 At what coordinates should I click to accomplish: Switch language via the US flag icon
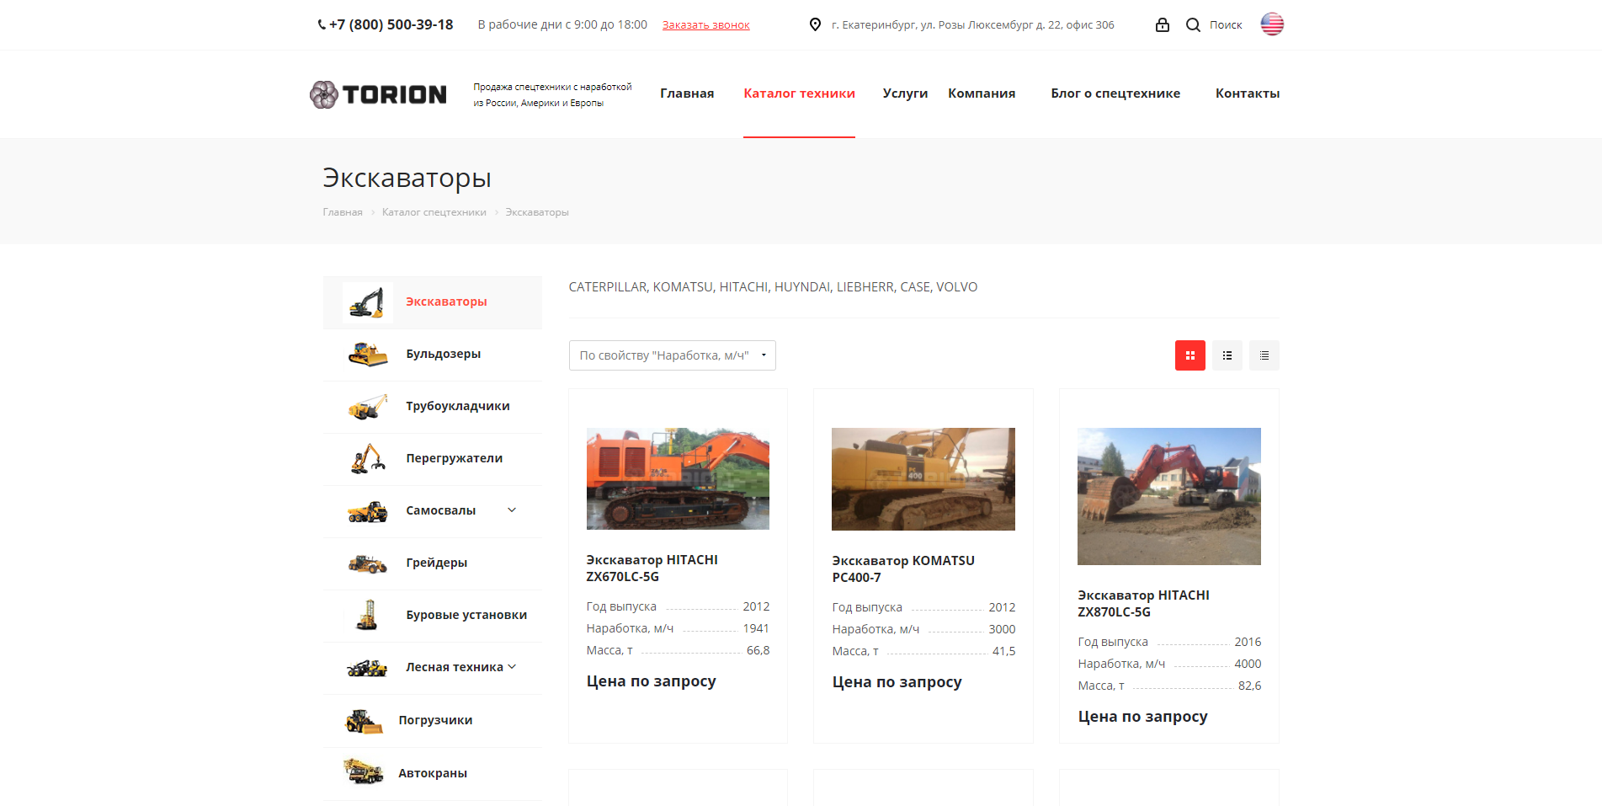click(x=1272, y=24)
